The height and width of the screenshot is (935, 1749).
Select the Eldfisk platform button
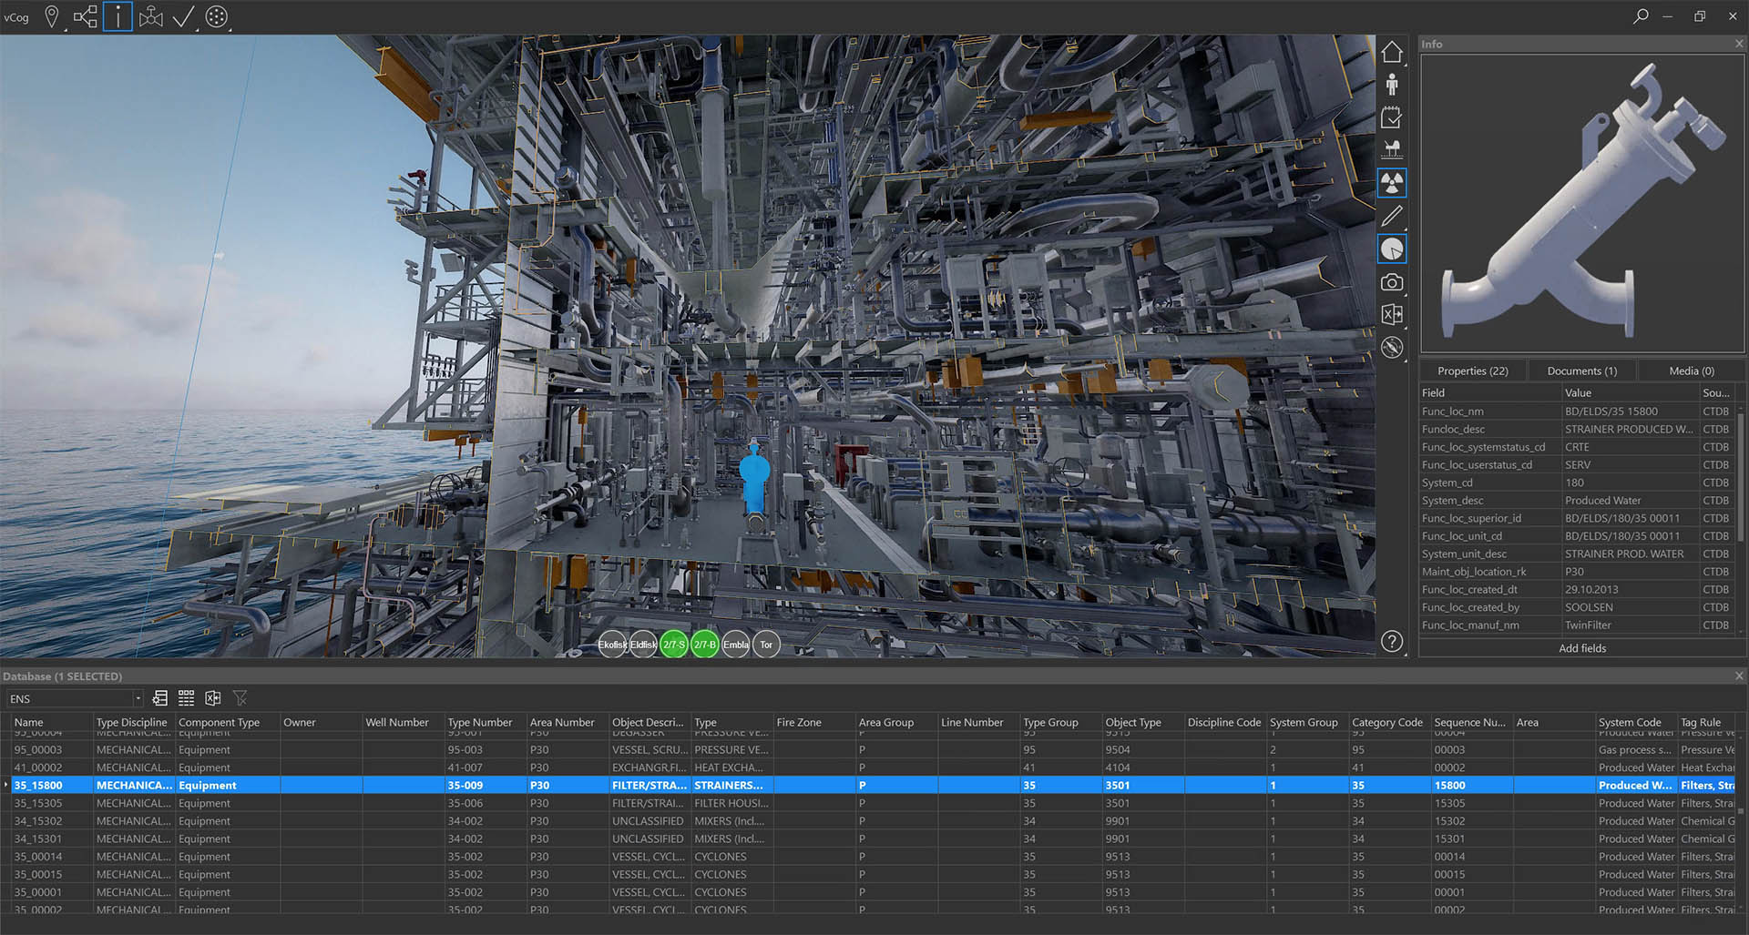[x=643, y=645]
